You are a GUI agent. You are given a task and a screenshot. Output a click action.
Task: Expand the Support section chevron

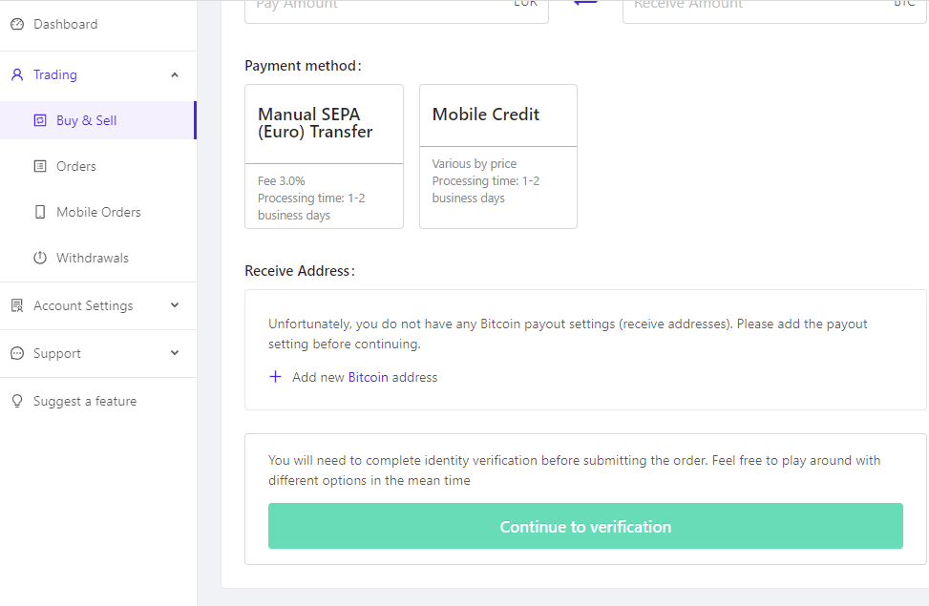(175, 353)
